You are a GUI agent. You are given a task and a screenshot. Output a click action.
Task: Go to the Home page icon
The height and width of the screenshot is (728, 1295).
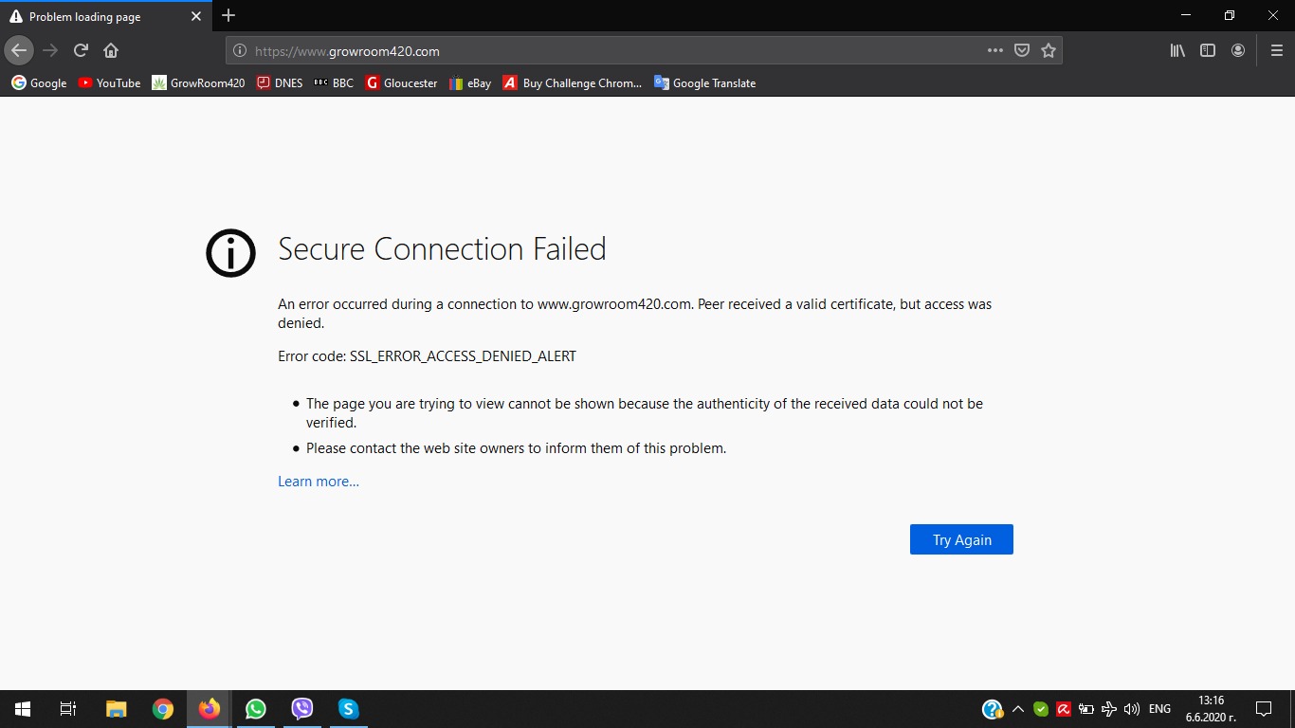111,50
